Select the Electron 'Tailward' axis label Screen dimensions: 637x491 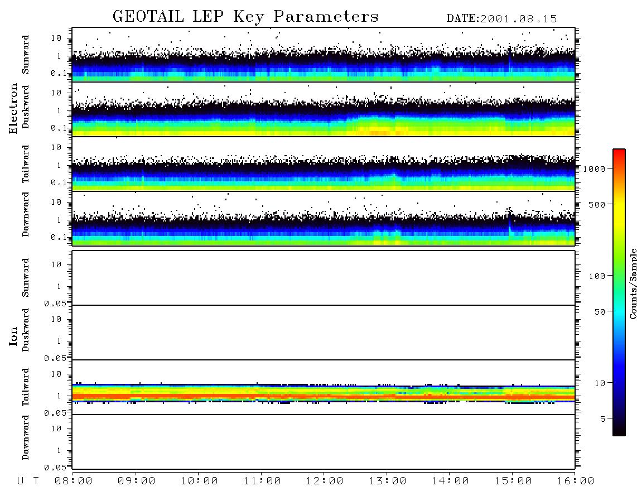(26, 163)
